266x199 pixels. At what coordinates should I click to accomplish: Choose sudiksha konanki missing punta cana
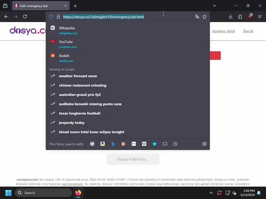click(128, 104)
